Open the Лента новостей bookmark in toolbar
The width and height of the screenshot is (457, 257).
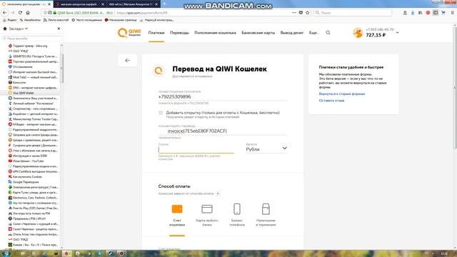click(56, 20)
